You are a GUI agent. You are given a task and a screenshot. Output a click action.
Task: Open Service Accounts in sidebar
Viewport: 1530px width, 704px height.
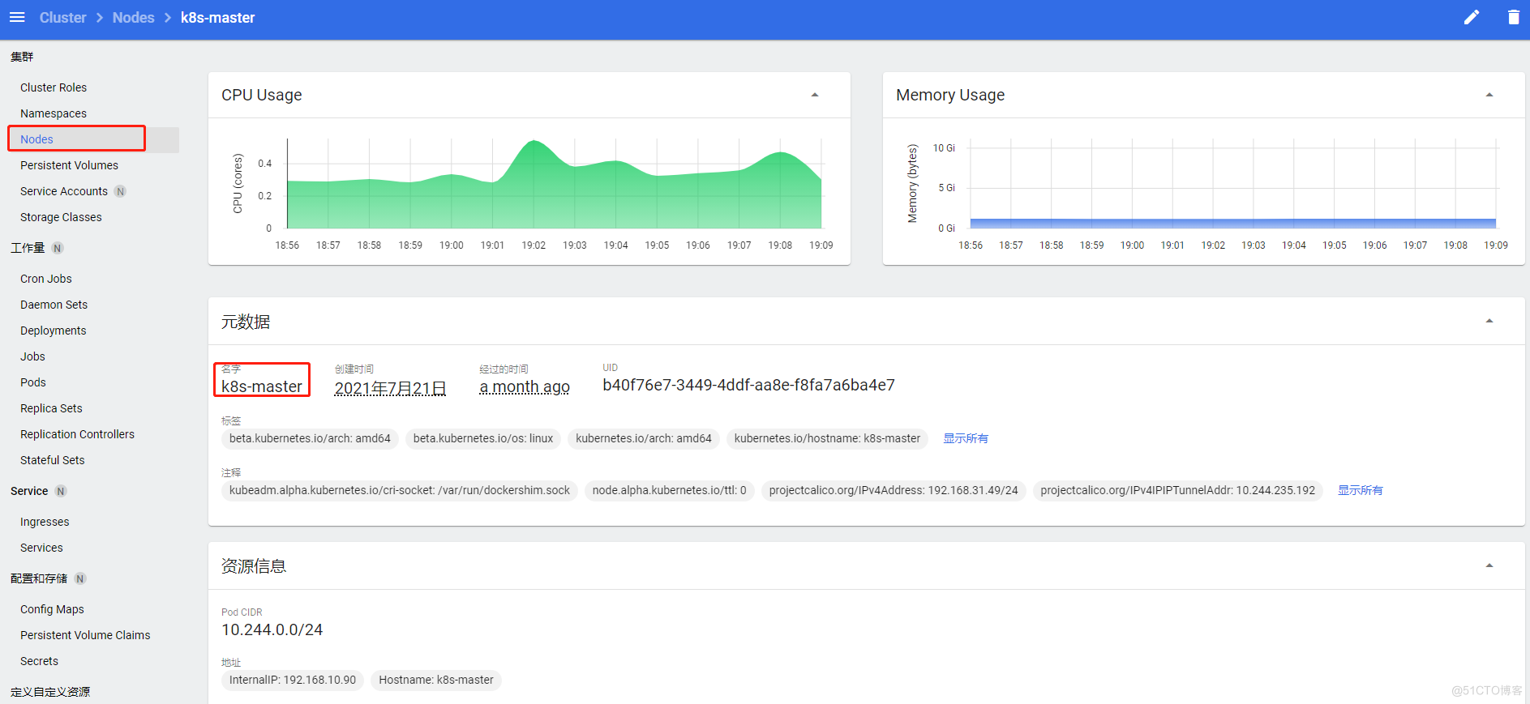point(64,191)
